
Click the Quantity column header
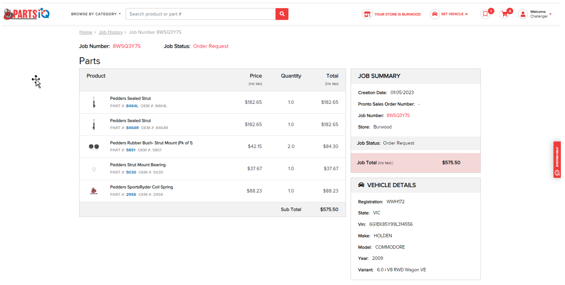click(291, 76)
